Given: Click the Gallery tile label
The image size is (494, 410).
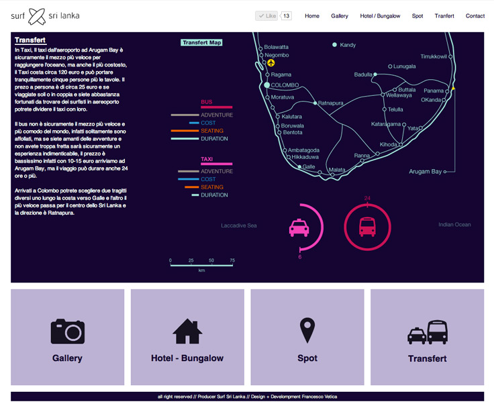Looking at the screenshot, I should pyautogui.click(x=67, y=358).
